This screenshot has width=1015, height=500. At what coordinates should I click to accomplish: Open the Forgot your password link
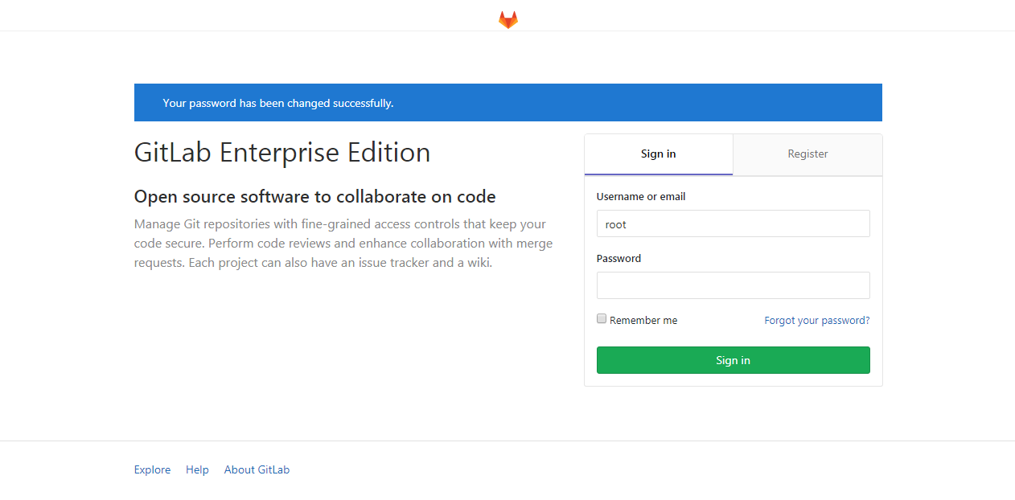tap(816, 320)
